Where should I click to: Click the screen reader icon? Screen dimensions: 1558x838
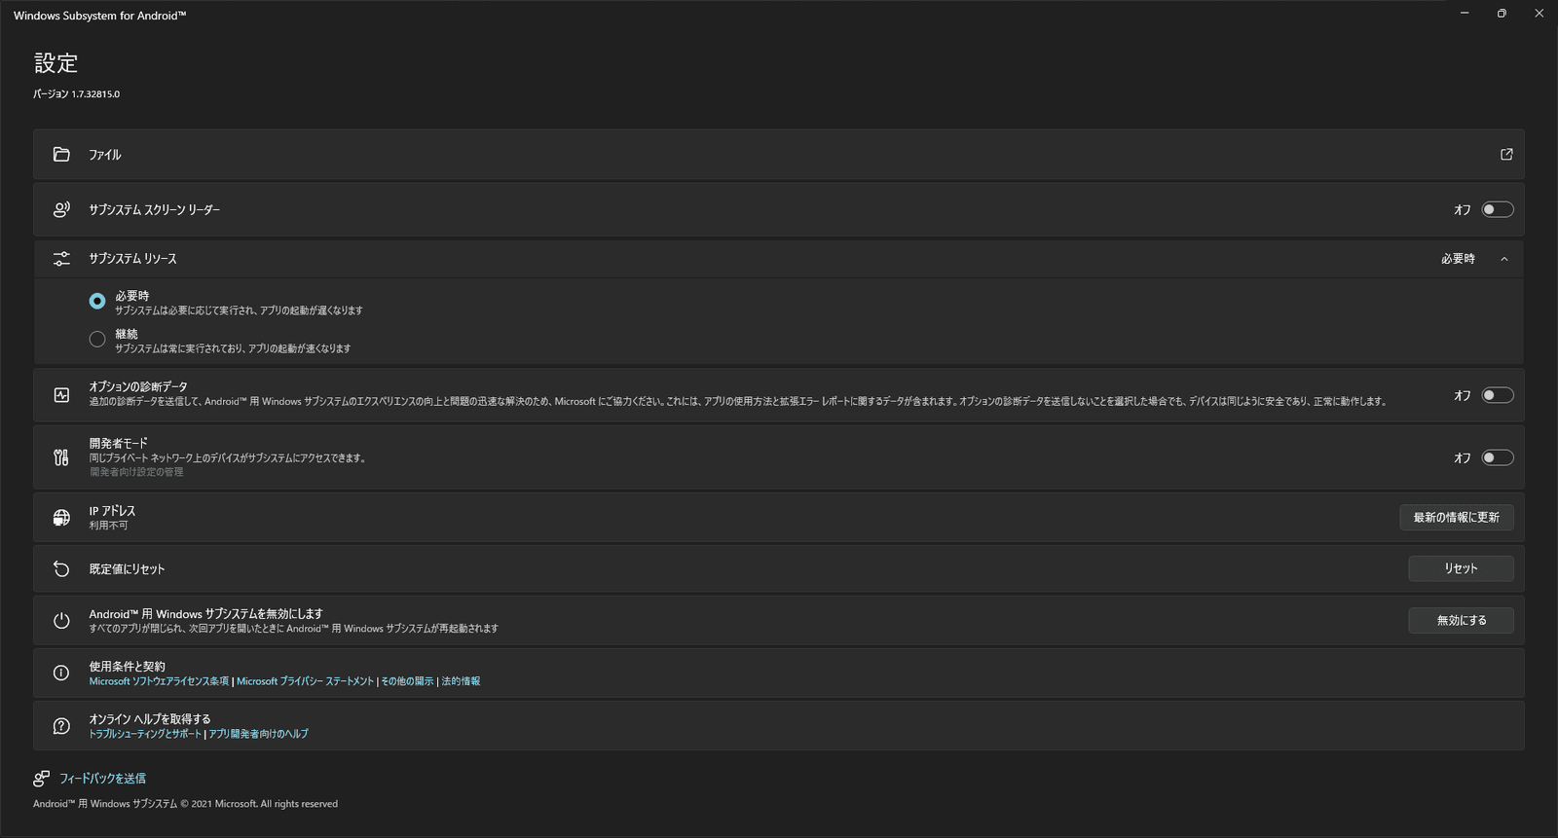61,209
